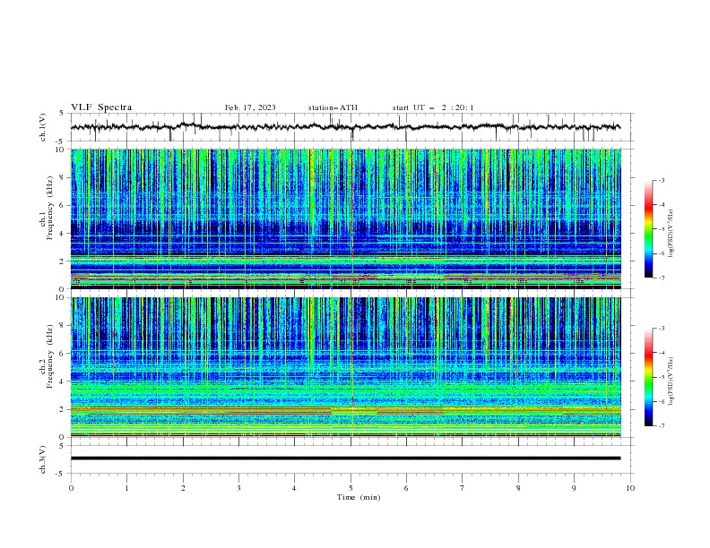Viewport: 710px width, 548px height.
Task: Click the ch.1 voltage waveform trace
Action: tap(345, 127)
